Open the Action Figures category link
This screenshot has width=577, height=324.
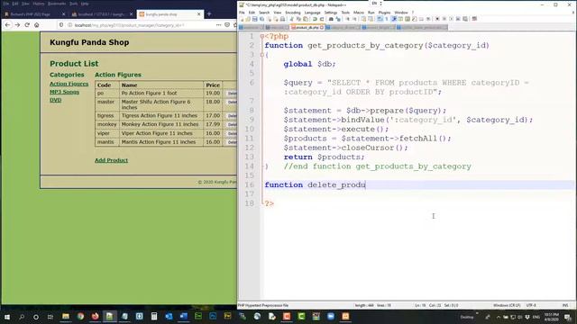[69, 84]
